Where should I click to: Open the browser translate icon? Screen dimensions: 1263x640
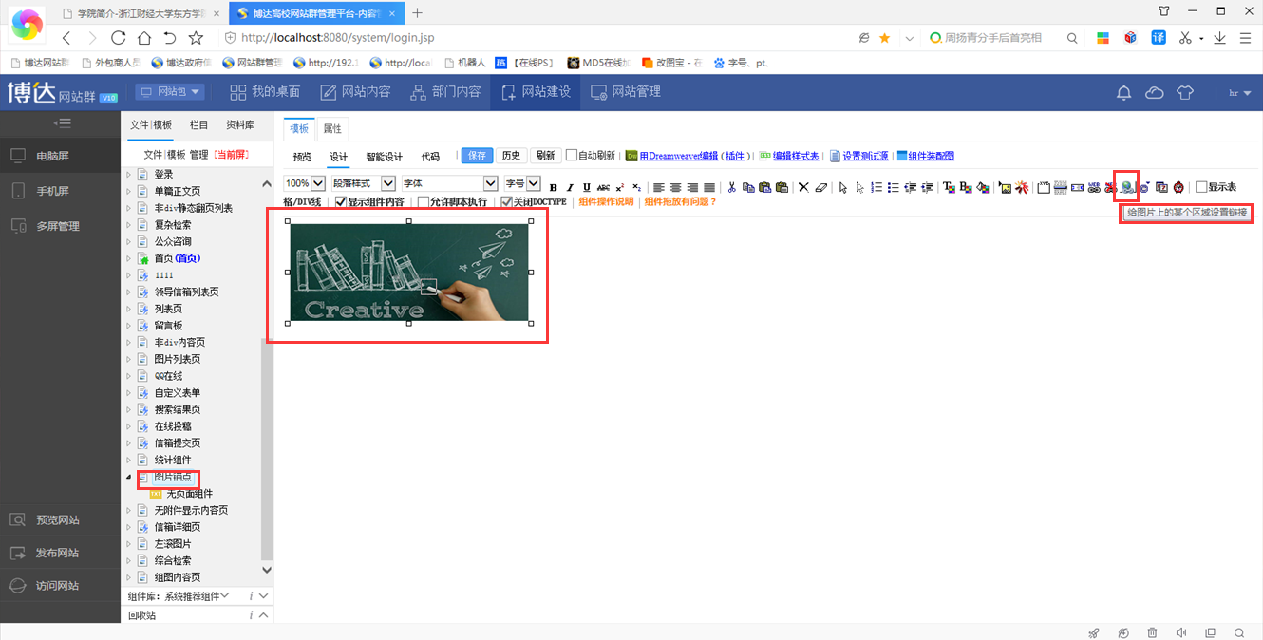(1158, 38)
